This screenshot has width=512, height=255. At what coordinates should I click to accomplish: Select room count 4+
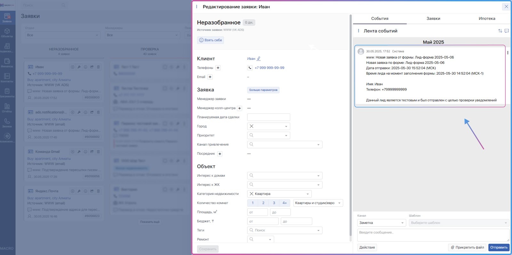(x=284, y=203)
